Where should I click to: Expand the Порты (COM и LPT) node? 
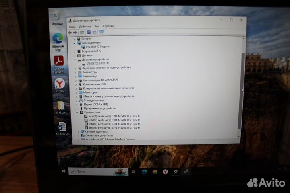[77, 105]
